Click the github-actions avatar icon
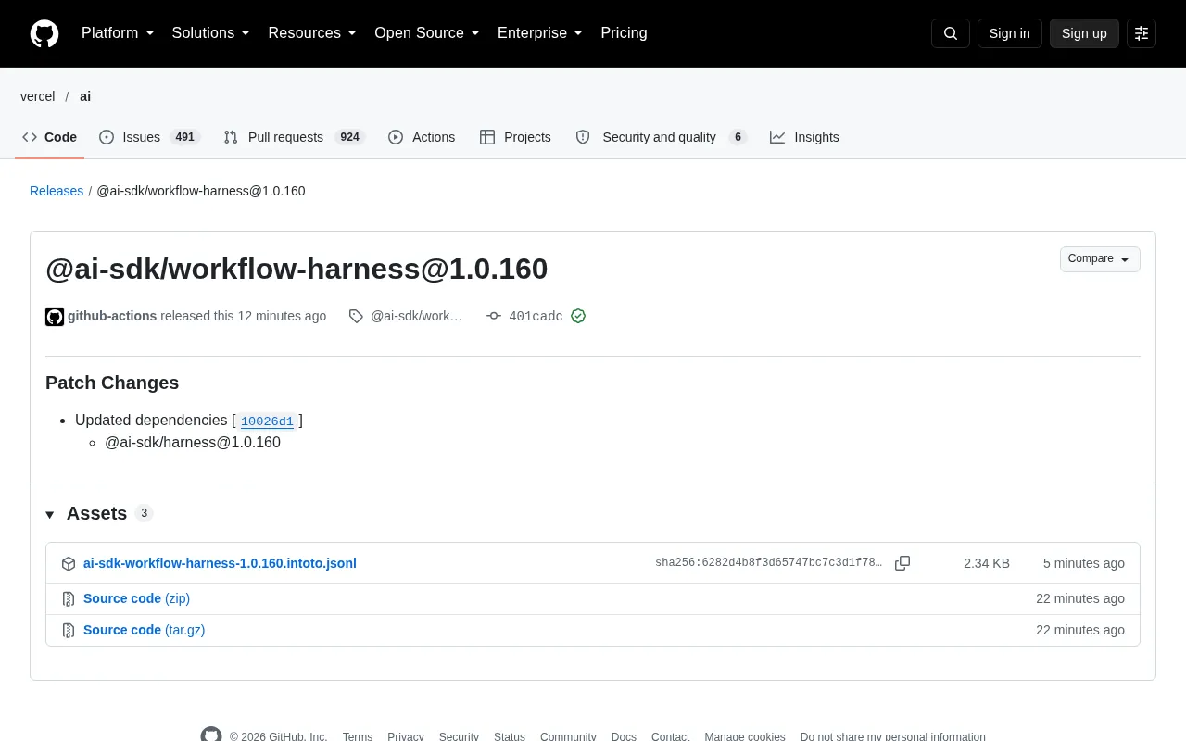This screenshot has height=741, width=1186. tap(55, 317)
